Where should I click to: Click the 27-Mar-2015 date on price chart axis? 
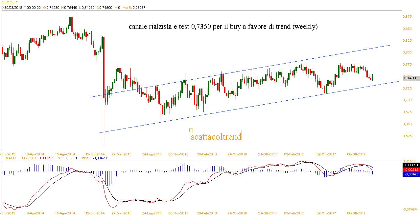coord(122,154)
